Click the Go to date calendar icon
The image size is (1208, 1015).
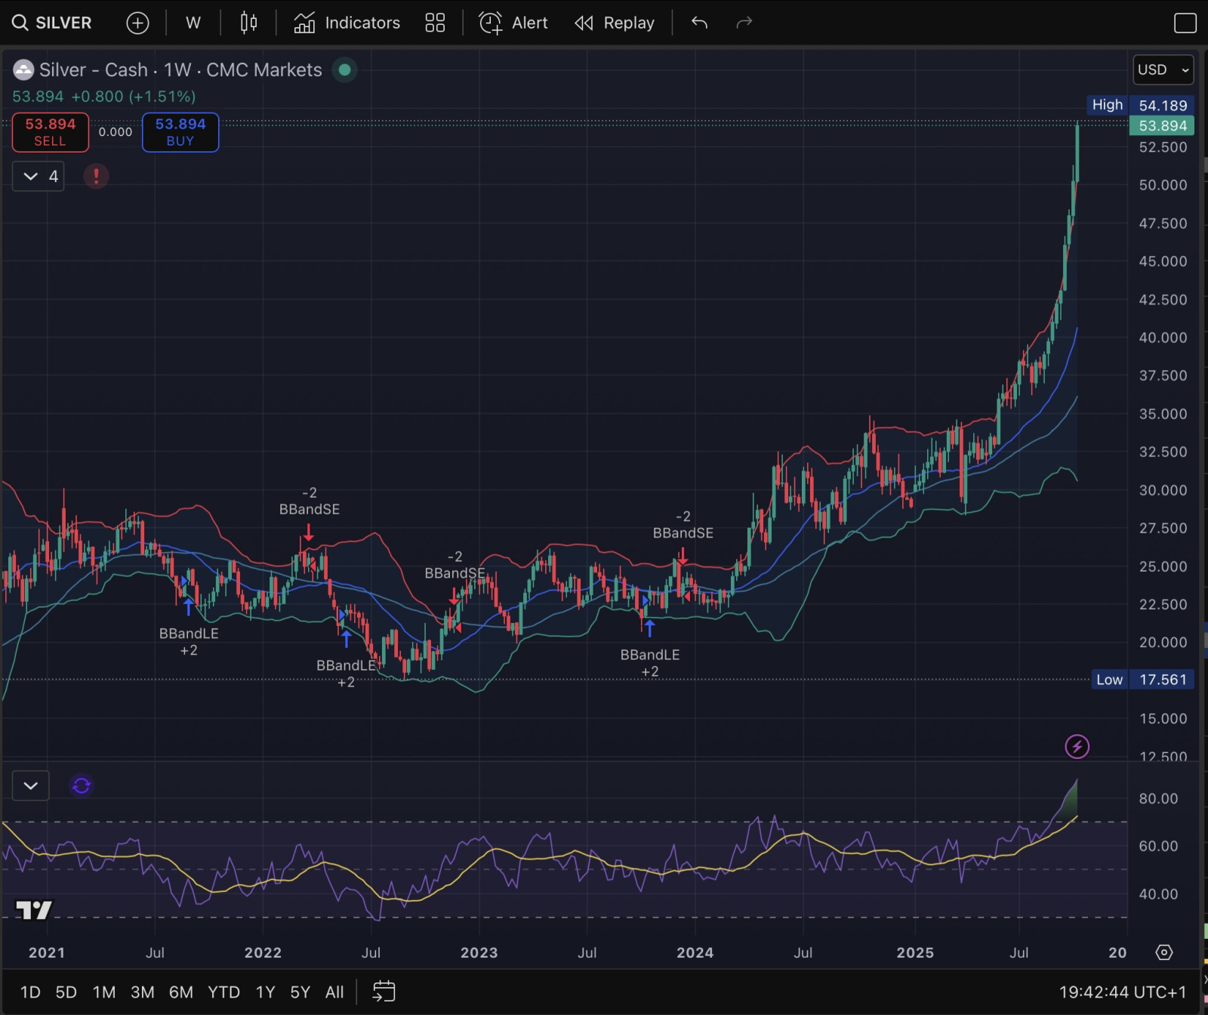(384, 992)
